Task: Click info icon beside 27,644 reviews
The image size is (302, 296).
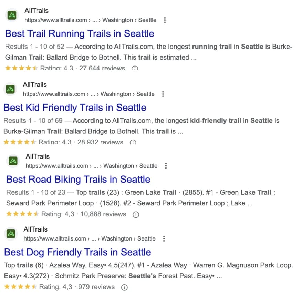Action: pos(135,68)
